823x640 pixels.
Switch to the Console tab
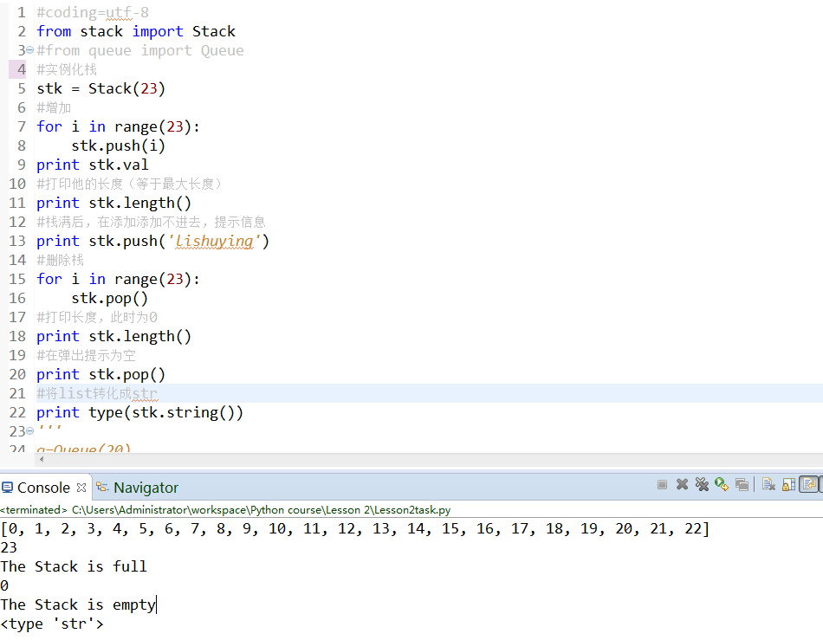44,488
